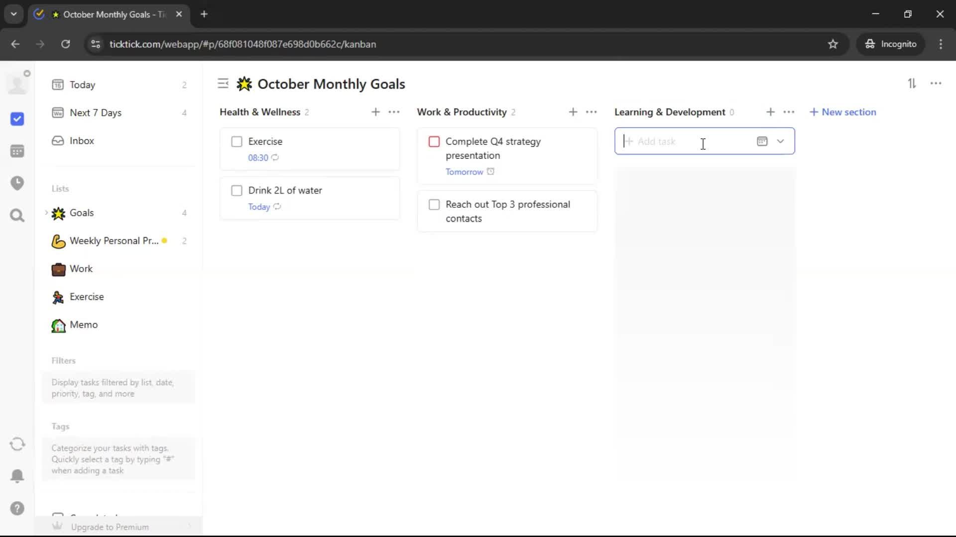Select the Today smart list
Image resolution: width=956 pixels, height=537 pixels.
coord(82,85)
